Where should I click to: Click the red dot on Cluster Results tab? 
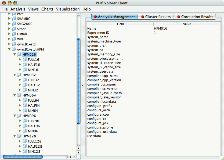click(x=143, y=17)
